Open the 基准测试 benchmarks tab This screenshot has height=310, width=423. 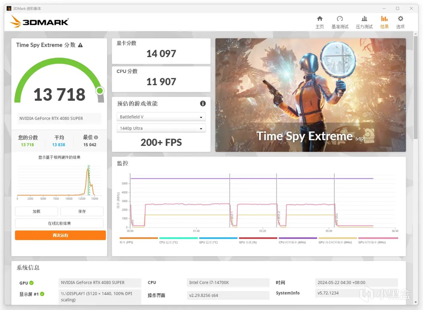pos(340,22)
